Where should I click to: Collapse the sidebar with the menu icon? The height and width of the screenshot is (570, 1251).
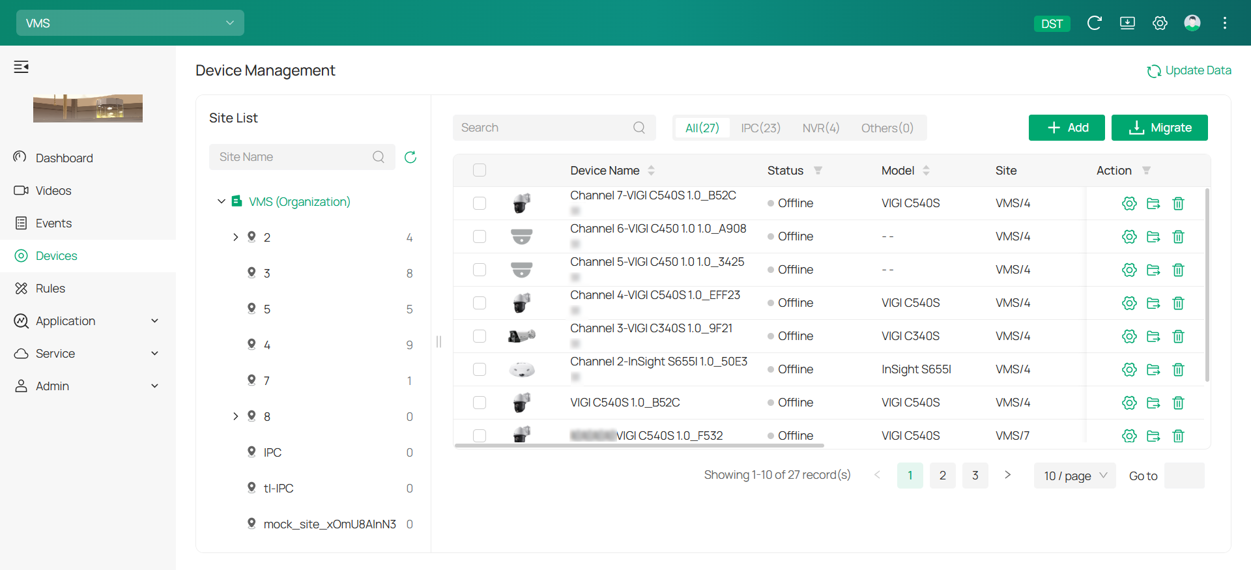point(22,66)
